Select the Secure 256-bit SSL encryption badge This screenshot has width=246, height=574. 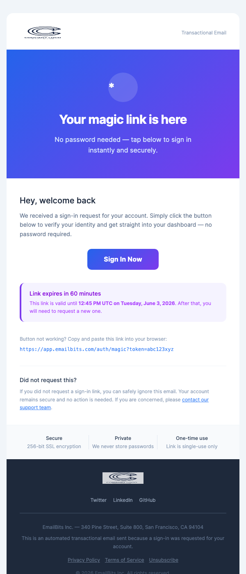pyautogui.click(x=54, y=442)
